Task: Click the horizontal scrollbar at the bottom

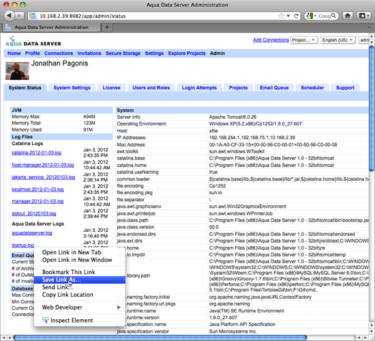Action: [160, 338]
